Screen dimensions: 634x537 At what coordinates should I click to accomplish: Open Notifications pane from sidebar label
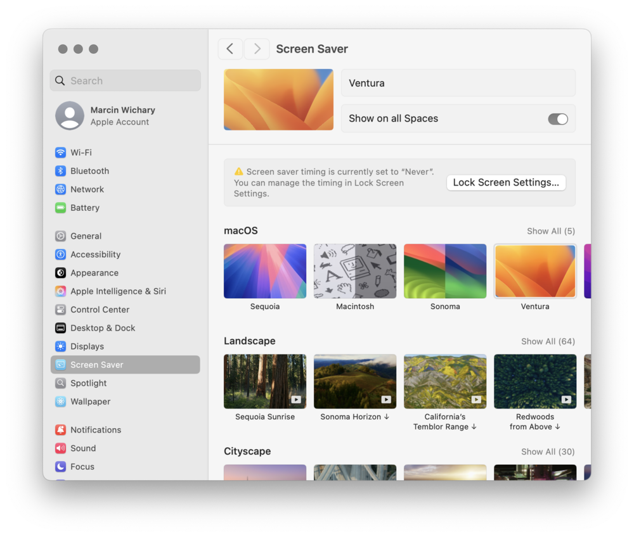click(x=96, y=429)
